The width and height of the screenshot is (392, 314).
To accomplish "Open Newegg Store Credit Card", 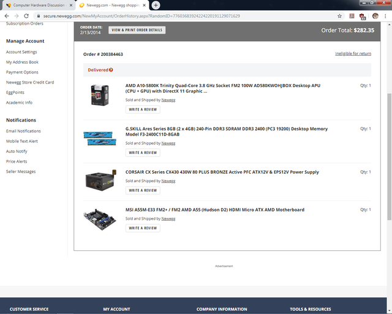I will pyautogui.click(x=30, y=82).
